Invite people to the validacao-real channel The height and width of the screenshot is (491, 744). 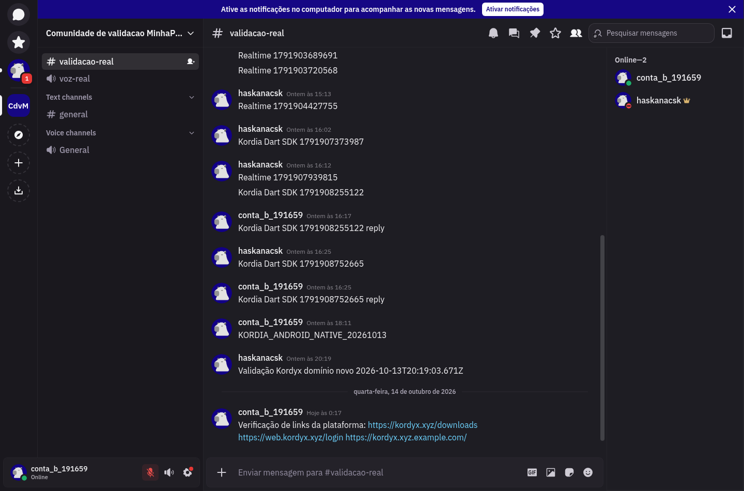pos(191,62)
